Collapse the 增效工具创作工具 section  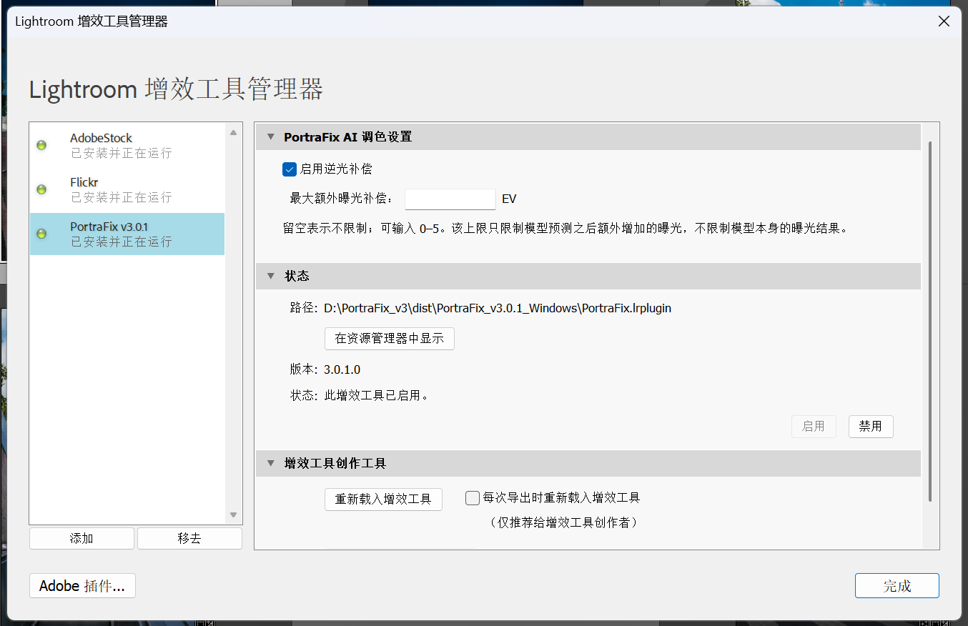(271, 464)
